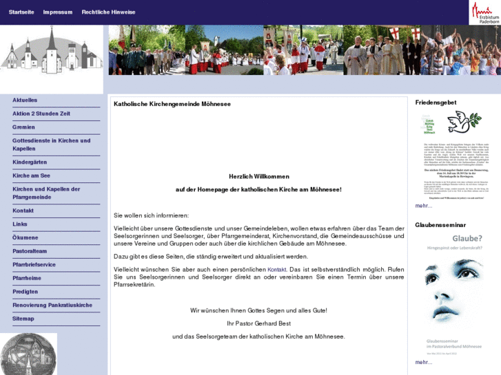Screen dimensions: 501x375
Task: Open the Pfarrheime page
Action: pos(27,278)
